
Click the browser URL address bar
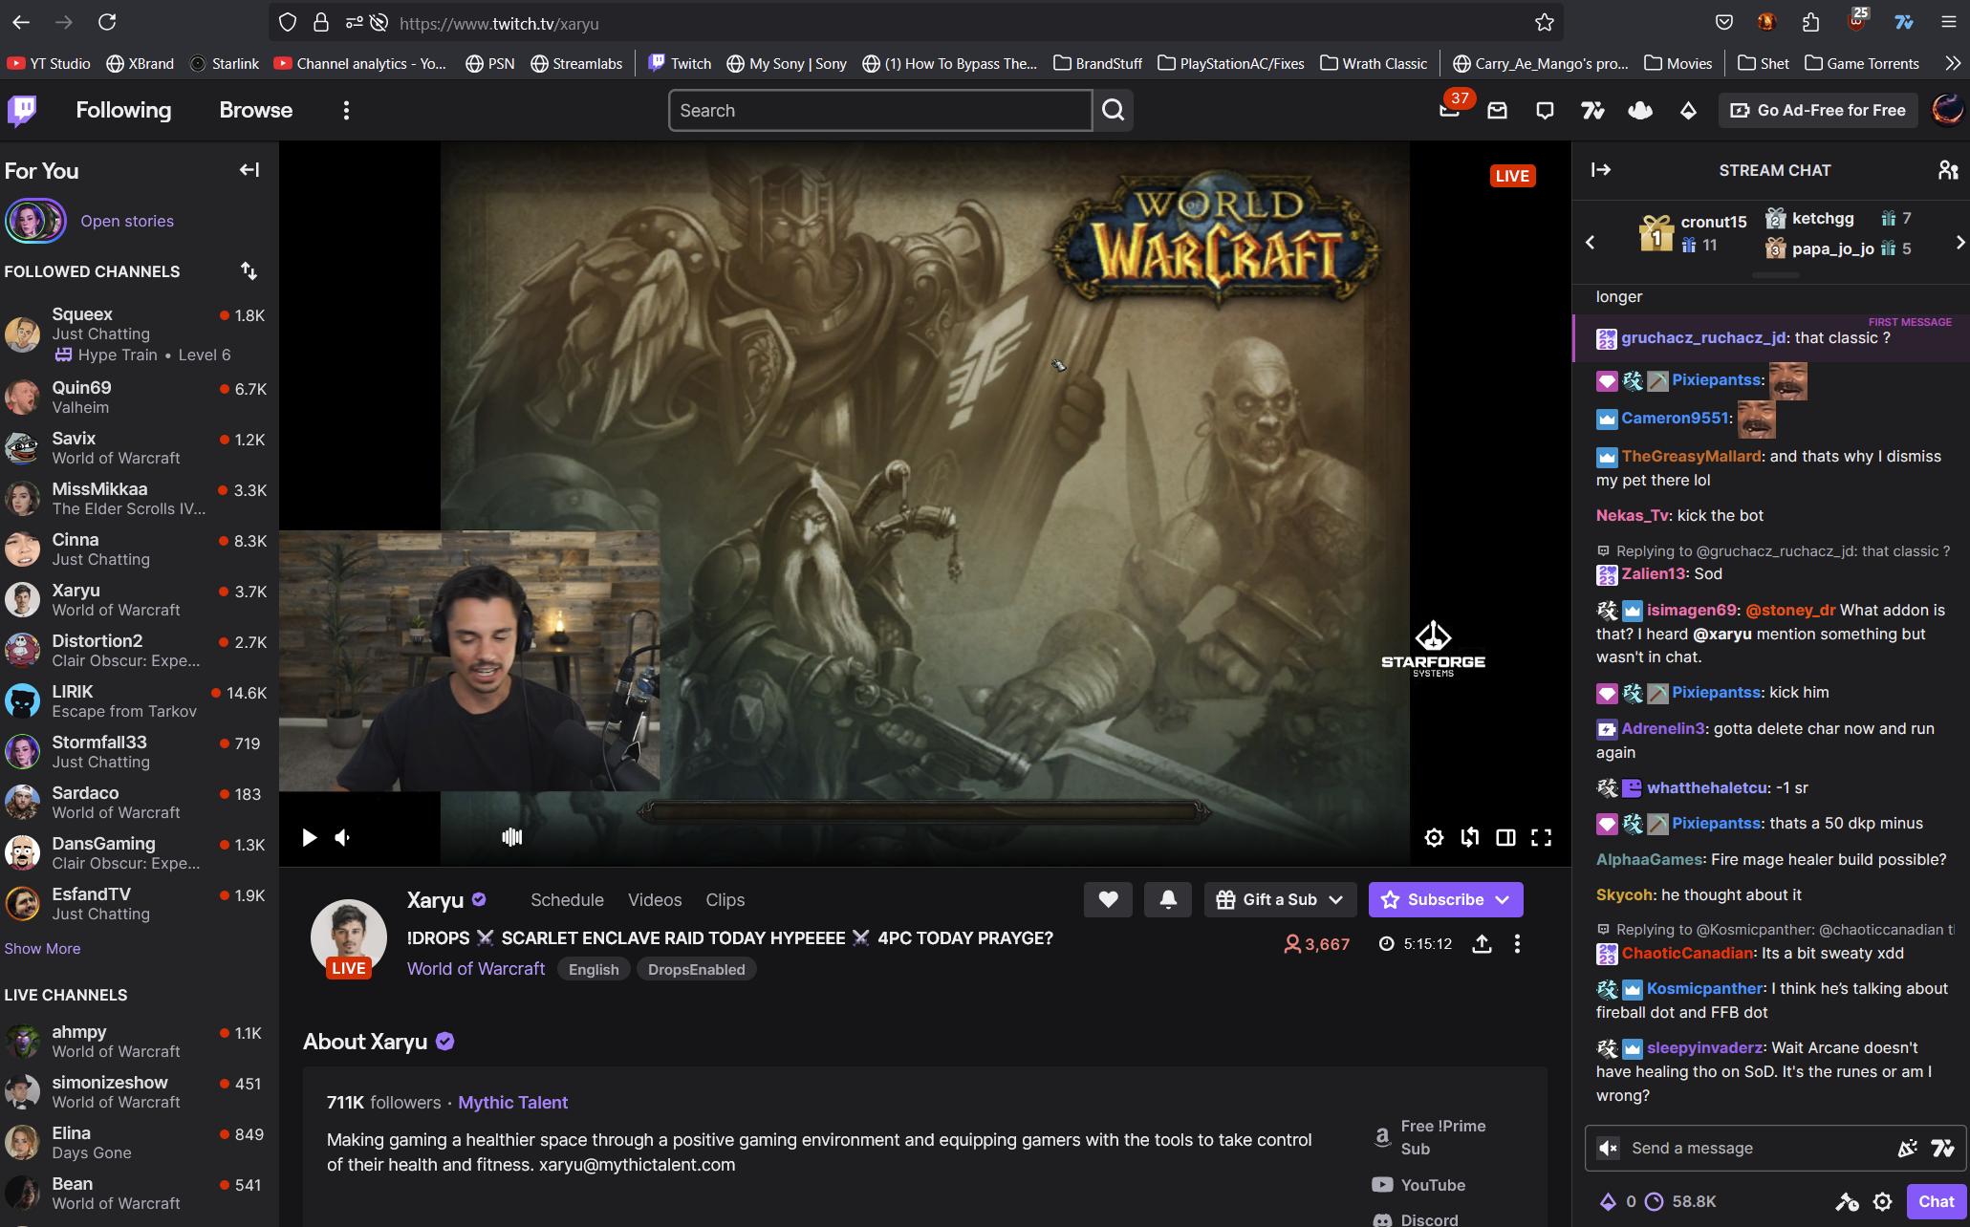point(918,23)
